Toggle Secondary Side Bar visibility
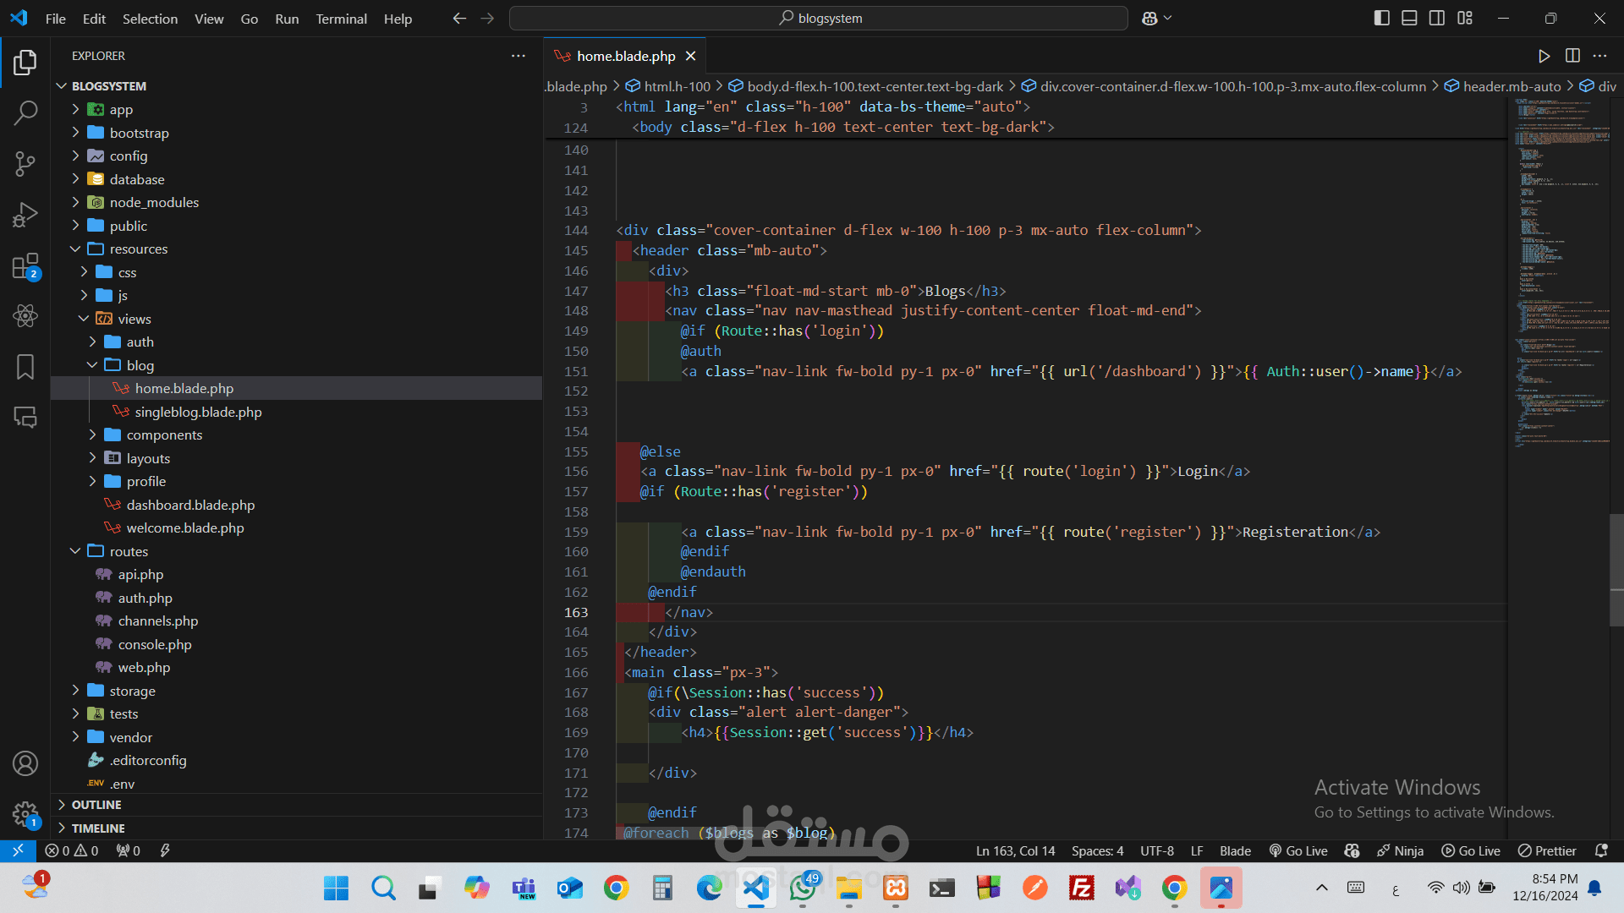The height and width of the screenshot is (913, 1624). click(x=1437, y=19)
